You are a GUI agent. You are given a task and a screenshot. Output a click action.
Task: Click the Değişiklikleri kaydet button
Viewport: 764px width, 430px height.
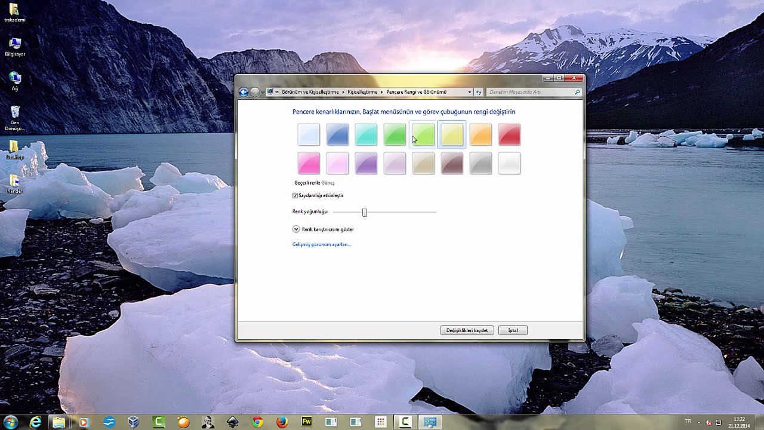click(467, 330)
